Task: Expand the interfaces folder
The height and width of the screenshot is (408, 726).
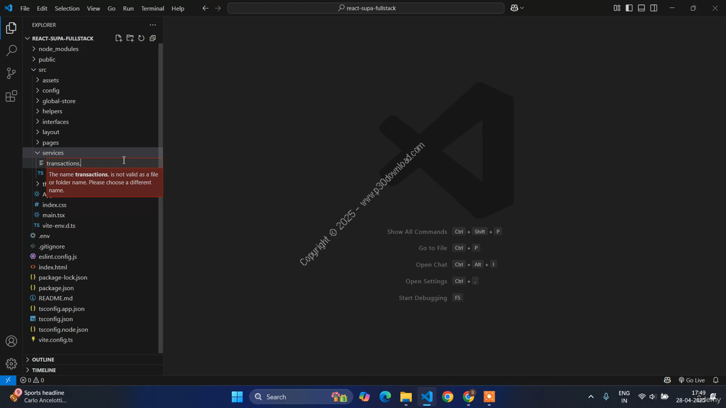Action: point(56,122)
